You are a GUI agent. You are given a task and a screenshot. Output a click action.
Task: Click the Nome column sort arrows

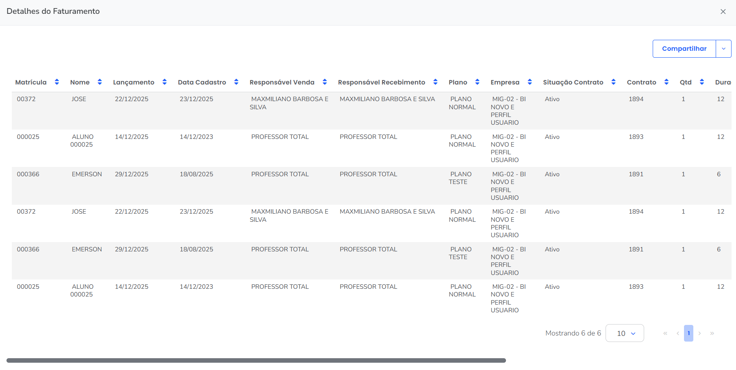pos(100,82)
